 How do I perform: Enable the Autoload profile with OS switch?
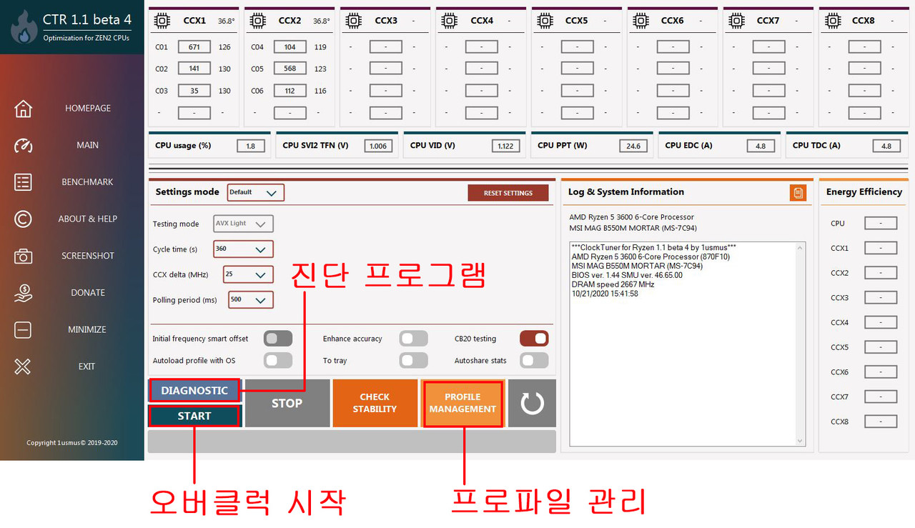tap(277, 360)
